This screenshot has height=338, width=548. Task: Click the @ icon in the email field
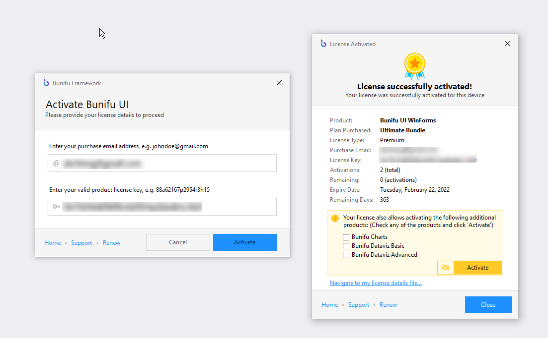pyautogui.click(x=56, y=163)
